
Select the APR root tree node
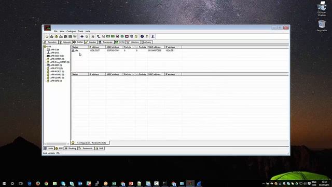[x=49, y=47]
